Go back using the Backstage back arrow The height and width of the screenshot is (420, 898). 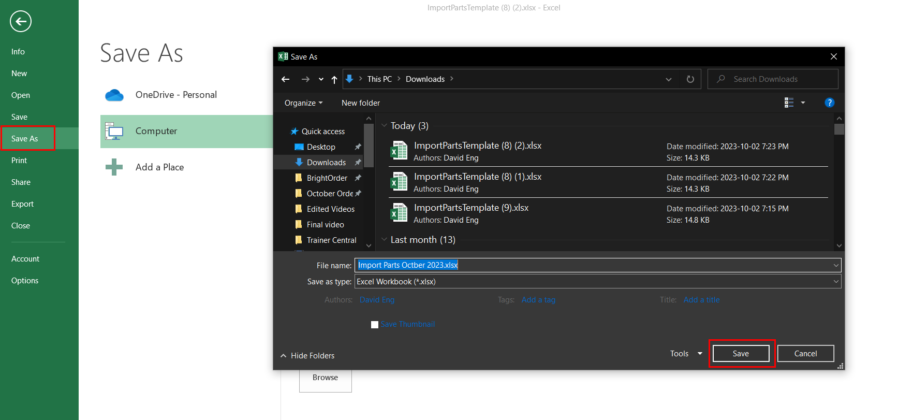pos(21,21)
